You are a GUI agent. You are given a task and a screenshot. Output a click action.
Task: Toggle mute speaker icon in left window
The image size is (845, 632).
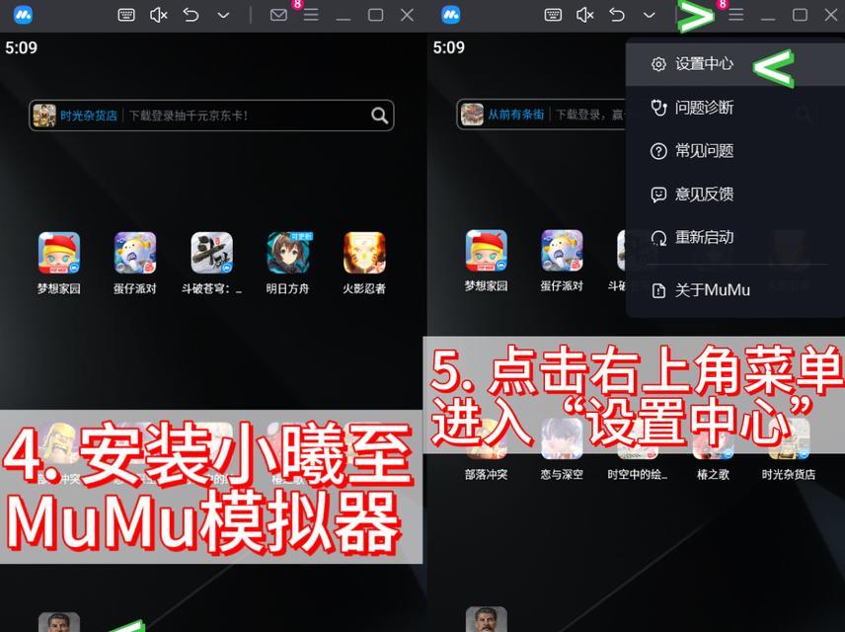coord(158,15)
